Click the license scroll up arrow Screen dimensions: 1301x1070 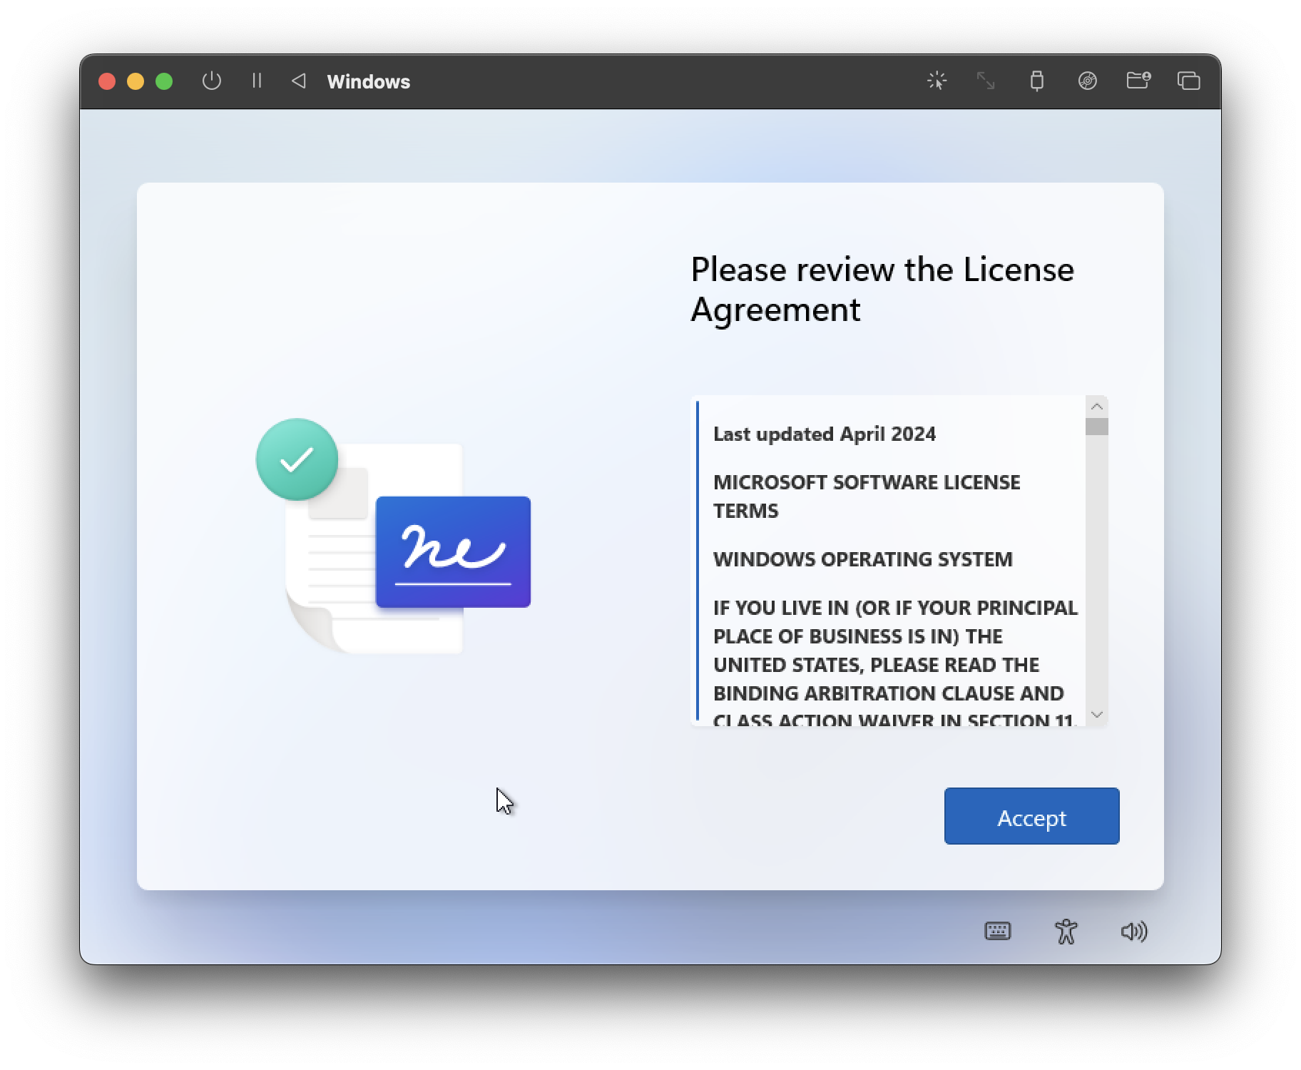[1097, 407]
